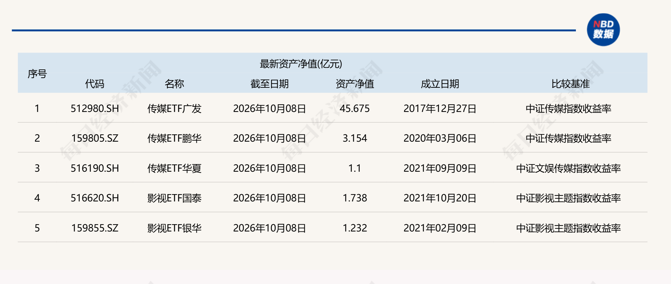Select the 比较基准 column header
Viewport: 671px width, 284px height.
point(570,84)
